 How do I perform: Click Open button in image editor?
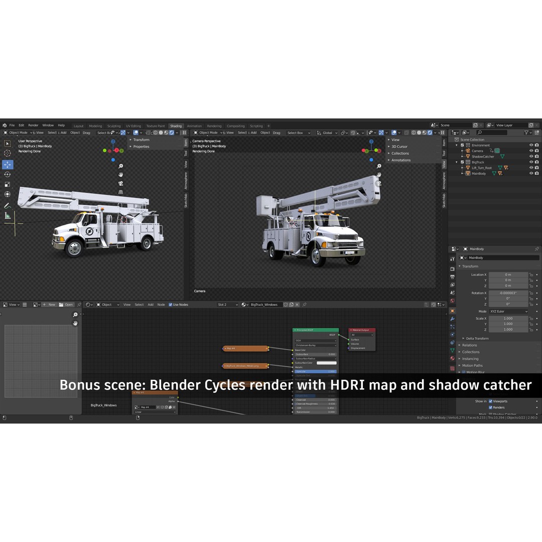click(x=66, y=305)
